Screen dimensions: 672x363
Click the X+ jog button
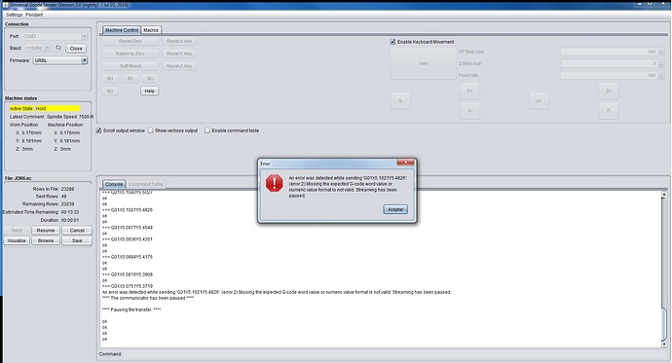point(539,101)
